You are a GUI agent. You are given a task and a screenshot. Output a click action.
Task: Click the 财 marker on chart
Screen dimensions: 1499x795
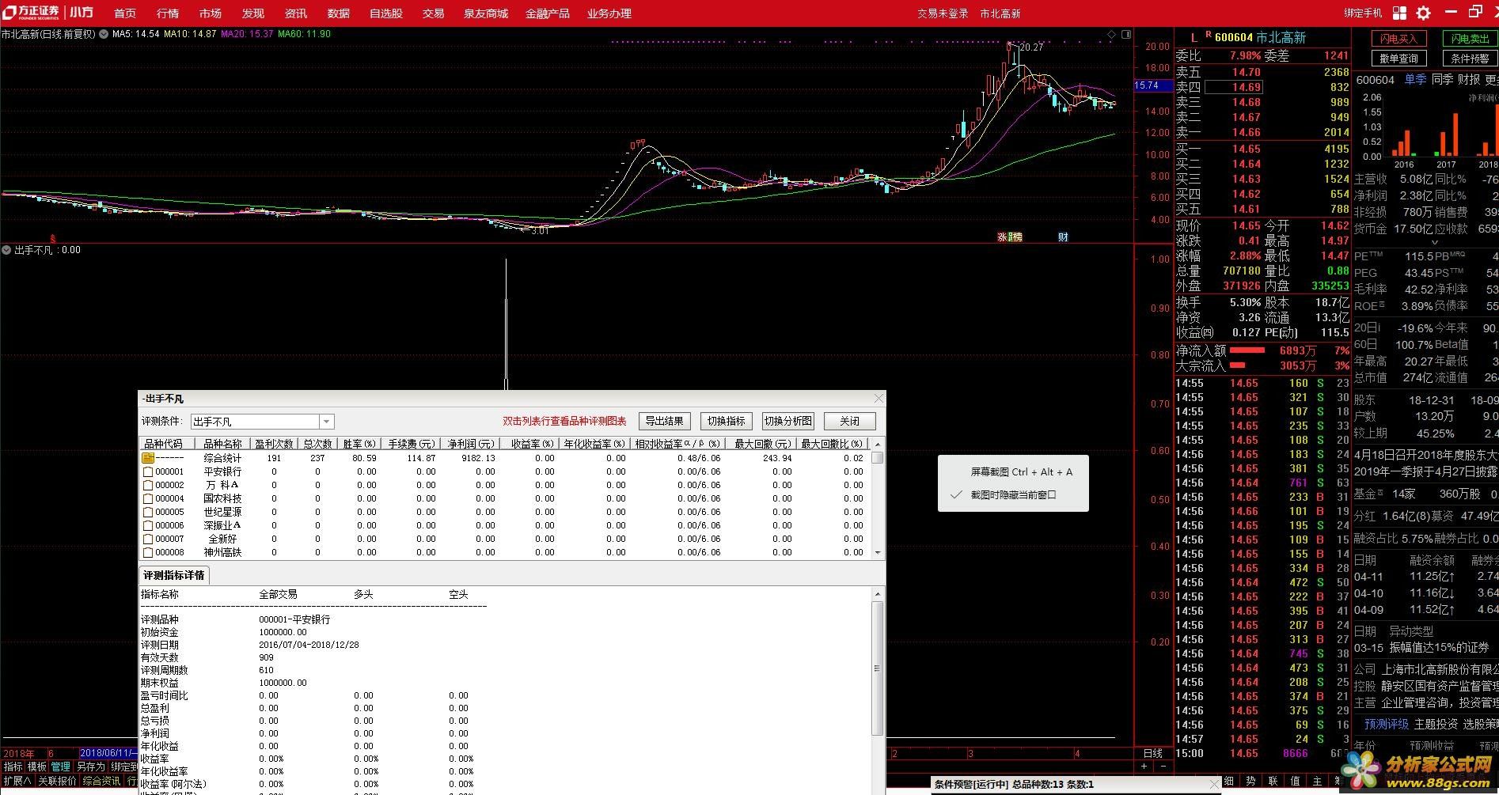click(1063, 237)
